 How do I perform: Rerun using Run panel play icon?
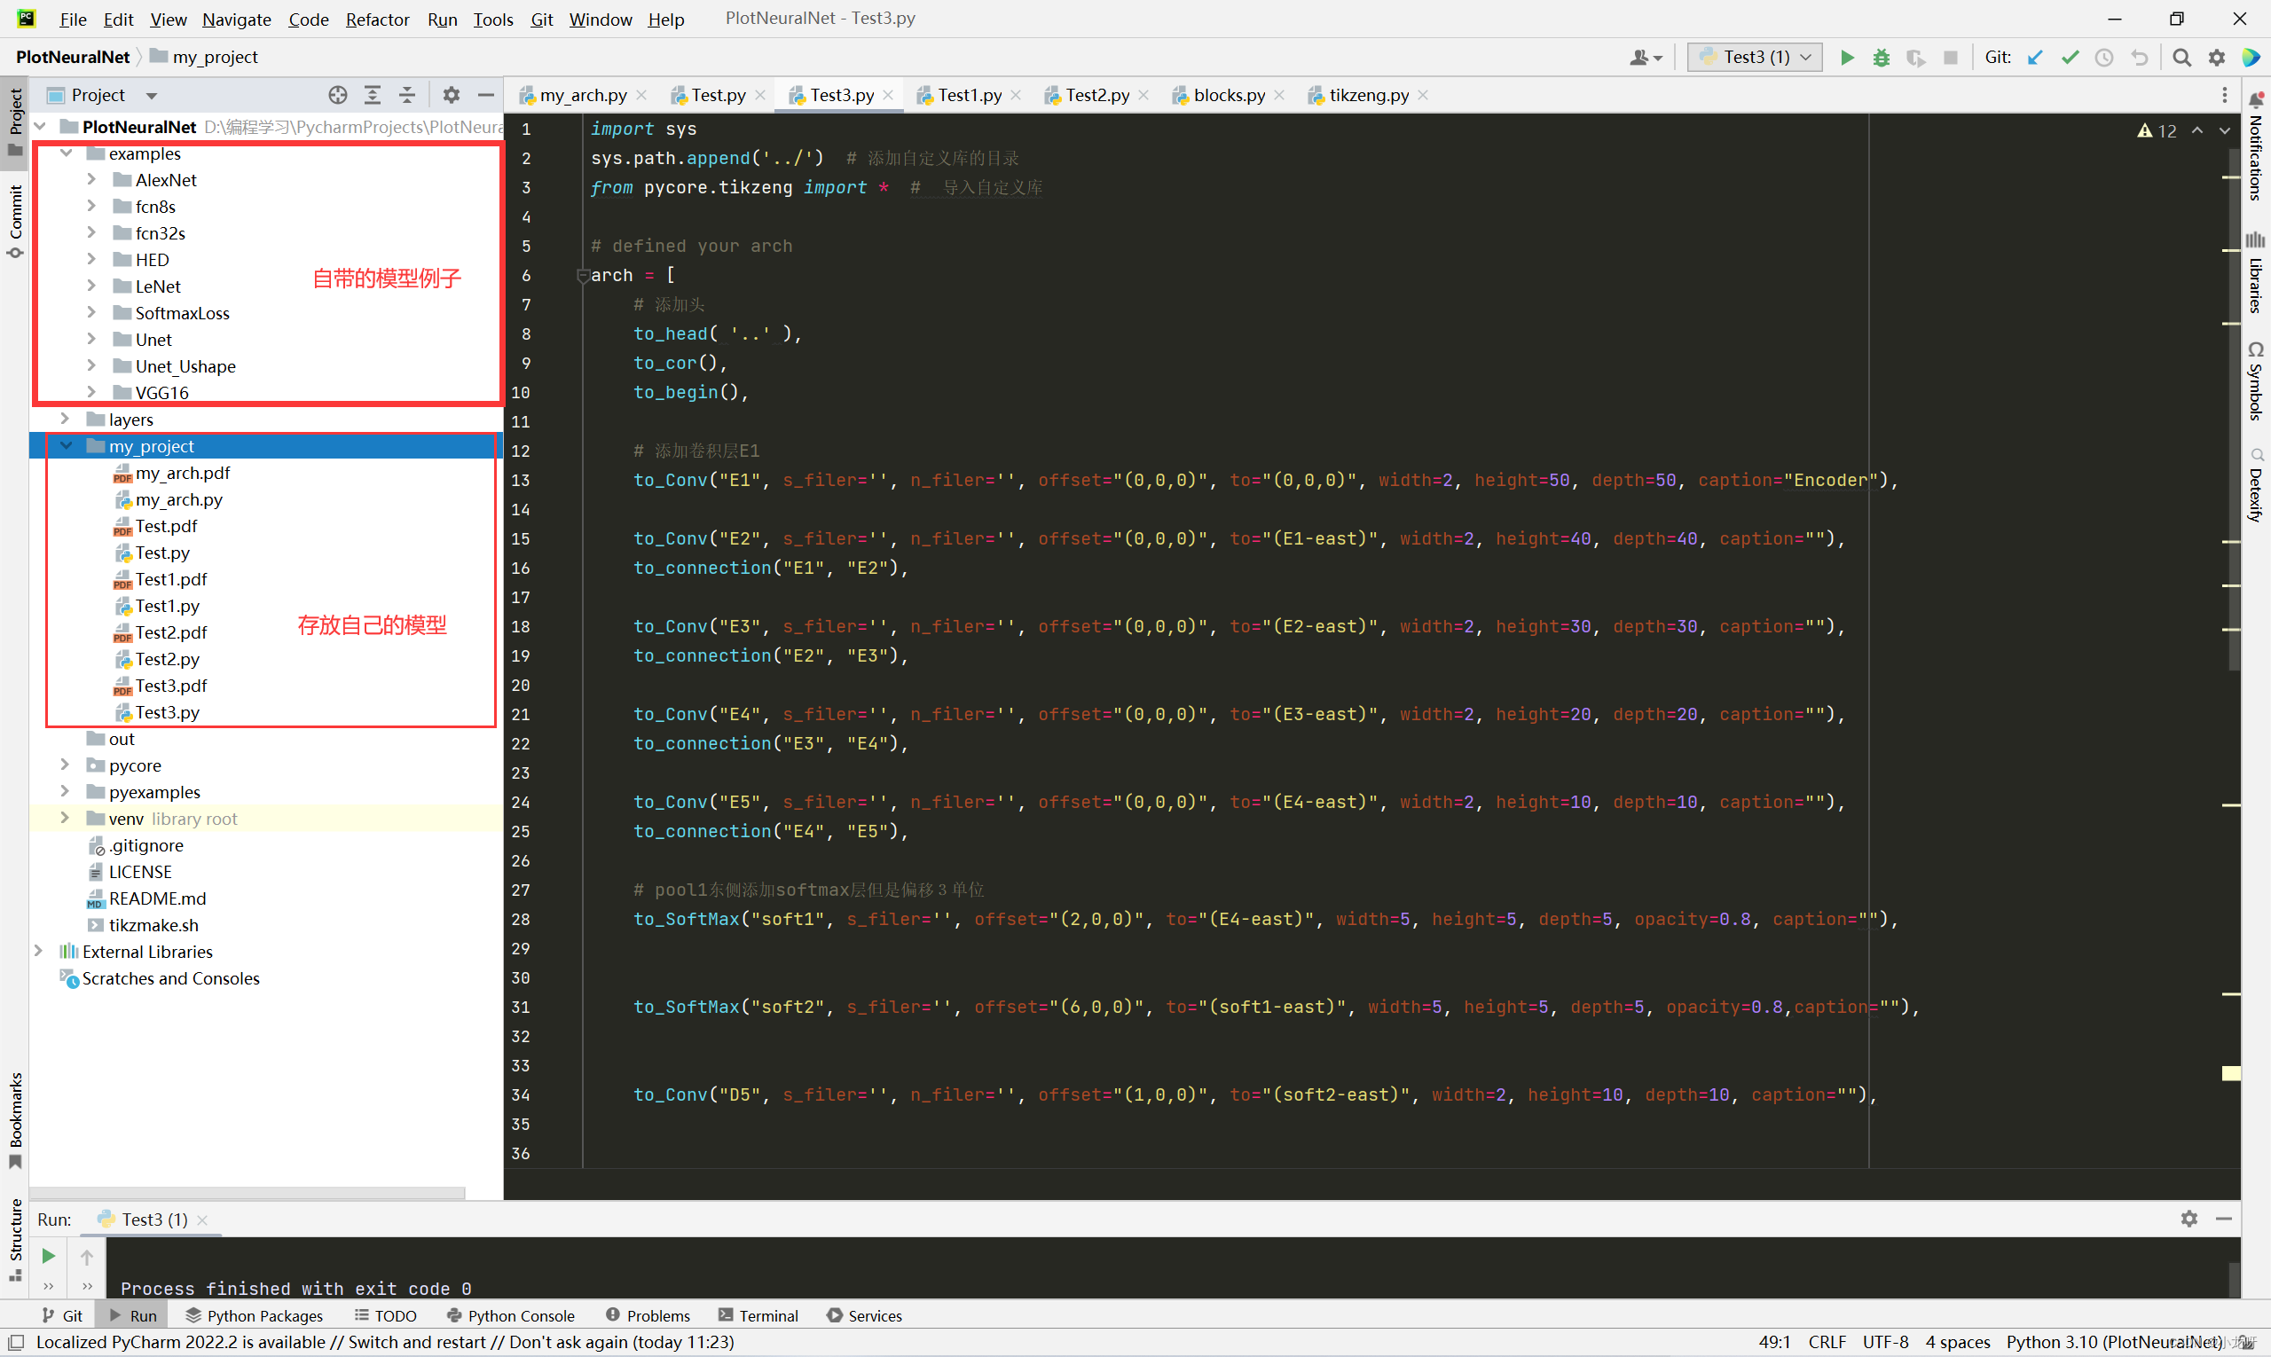pos(49,1257)
